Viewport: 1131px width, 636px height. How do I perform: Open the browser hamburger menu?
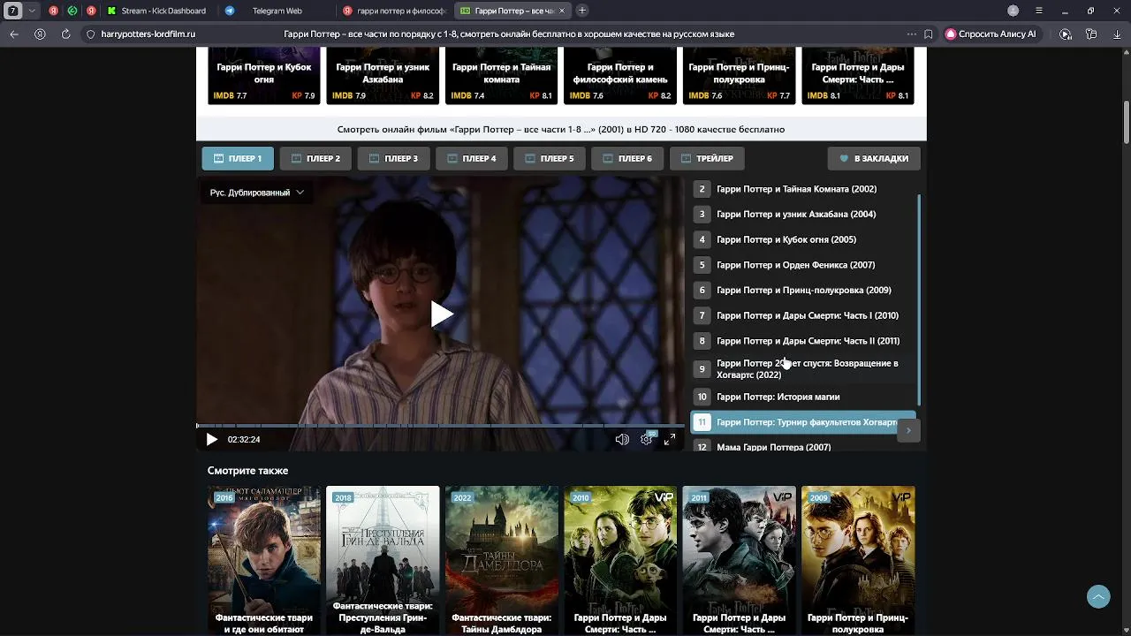pyautogui.click(x=1039, y=11)
